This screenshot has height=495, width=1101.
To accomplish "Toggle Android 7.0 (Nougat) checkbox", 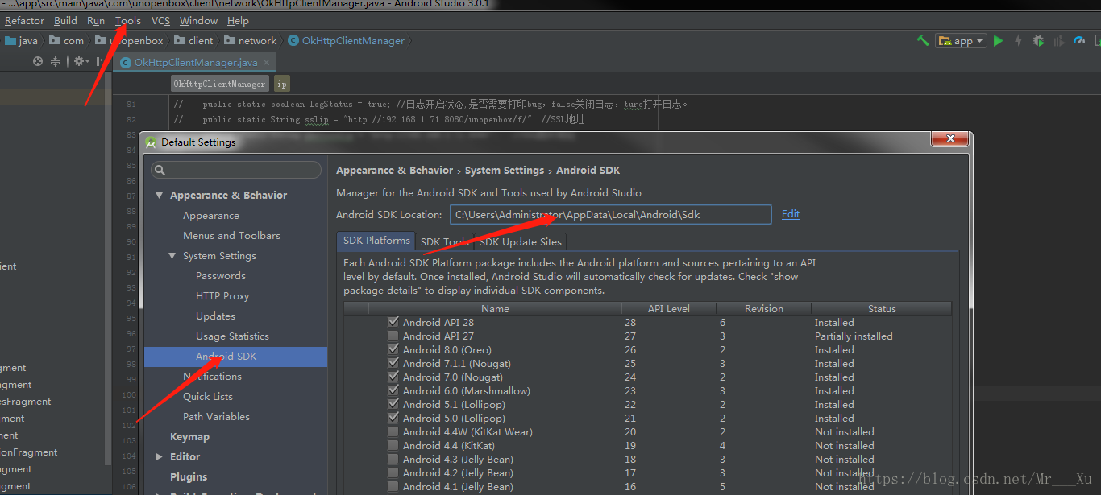I will (393, 377).
